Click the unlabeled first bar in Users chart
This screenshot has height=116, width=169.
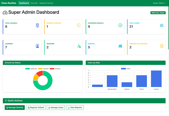pyautogui.click(x=97, y=86)
